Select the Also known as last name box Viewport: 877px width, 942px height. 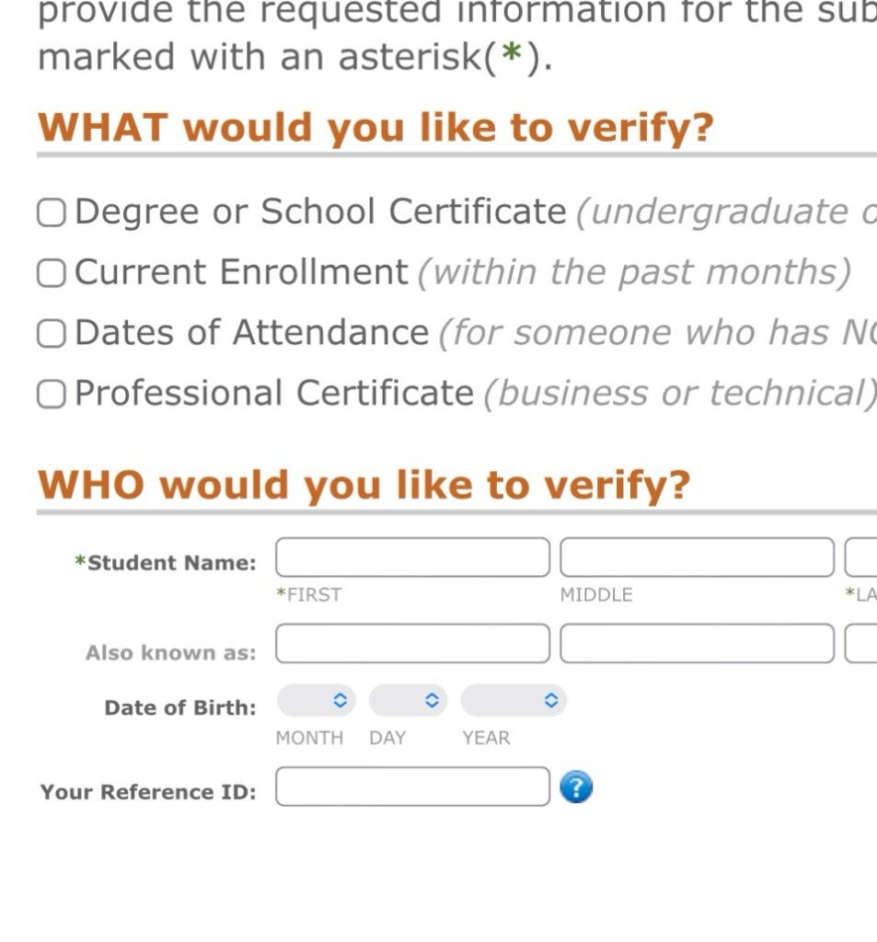pos(860,643)
